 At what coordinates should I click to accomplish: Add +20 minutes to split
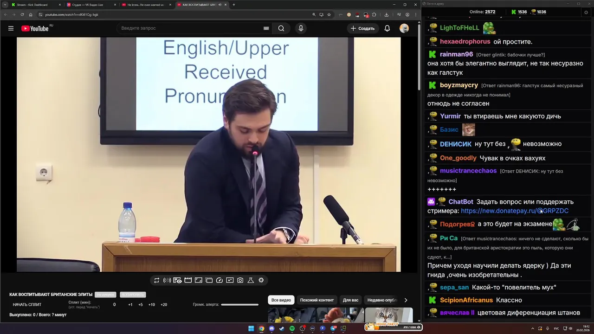pos(164,305)
